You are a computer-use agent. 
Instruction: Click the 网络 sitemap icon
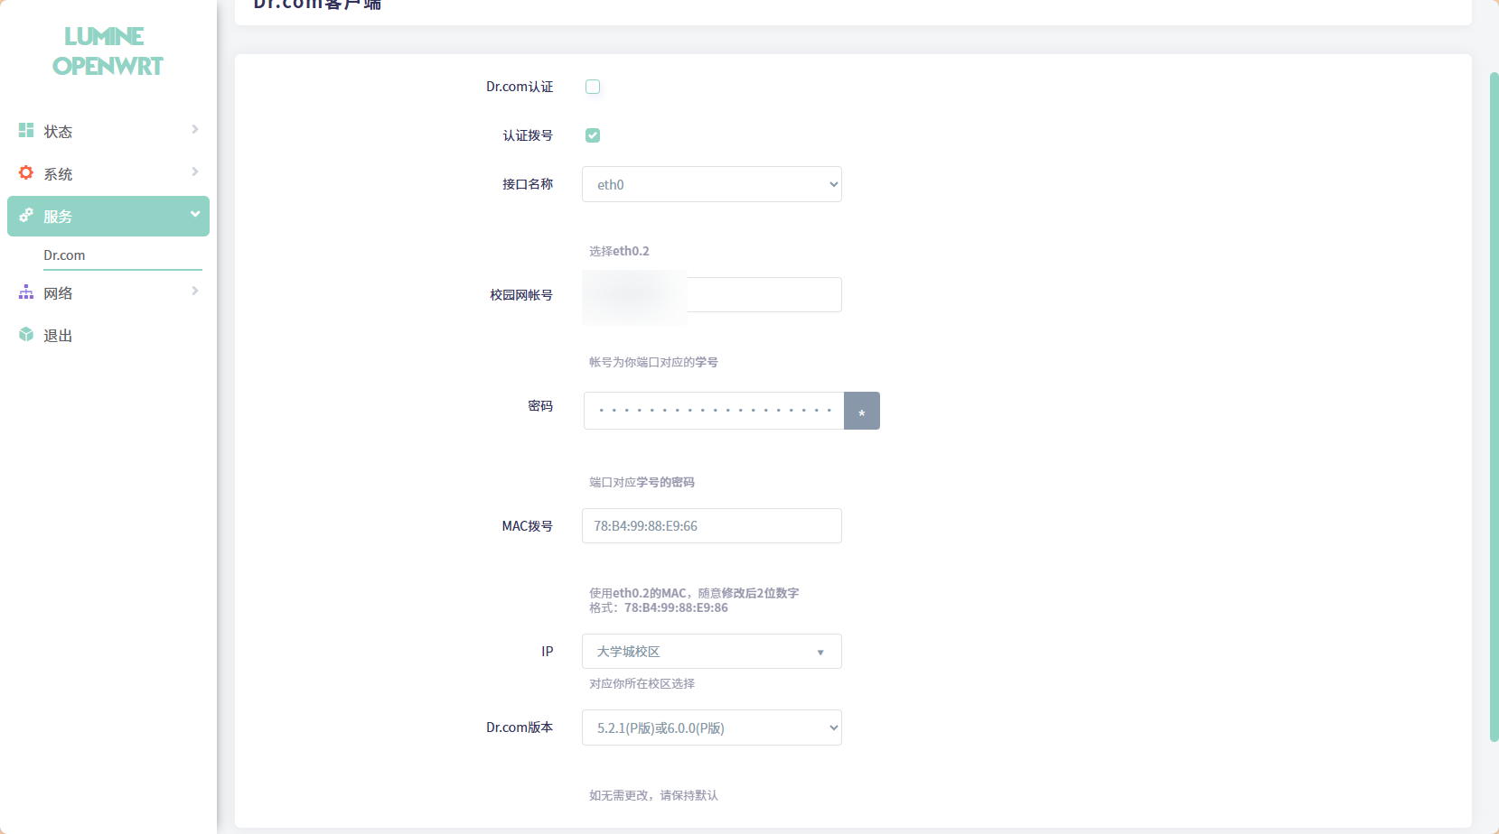click(26, 292)
